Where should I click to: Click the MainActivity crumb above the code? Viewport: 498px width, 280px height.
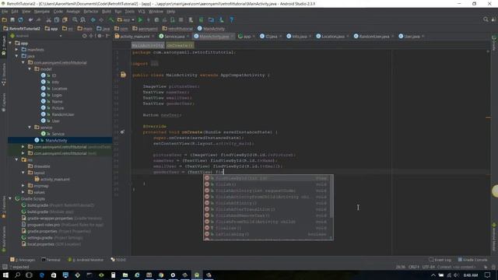[x=148, y=45]
